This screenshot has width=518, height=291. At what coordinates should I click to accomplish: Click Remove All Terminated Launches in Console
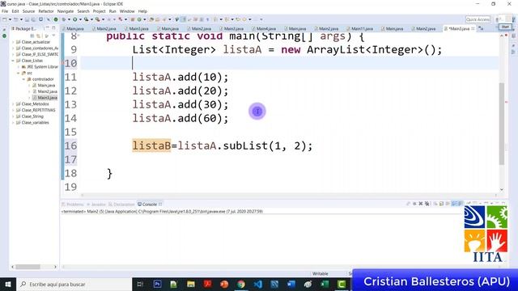[427, 204]
